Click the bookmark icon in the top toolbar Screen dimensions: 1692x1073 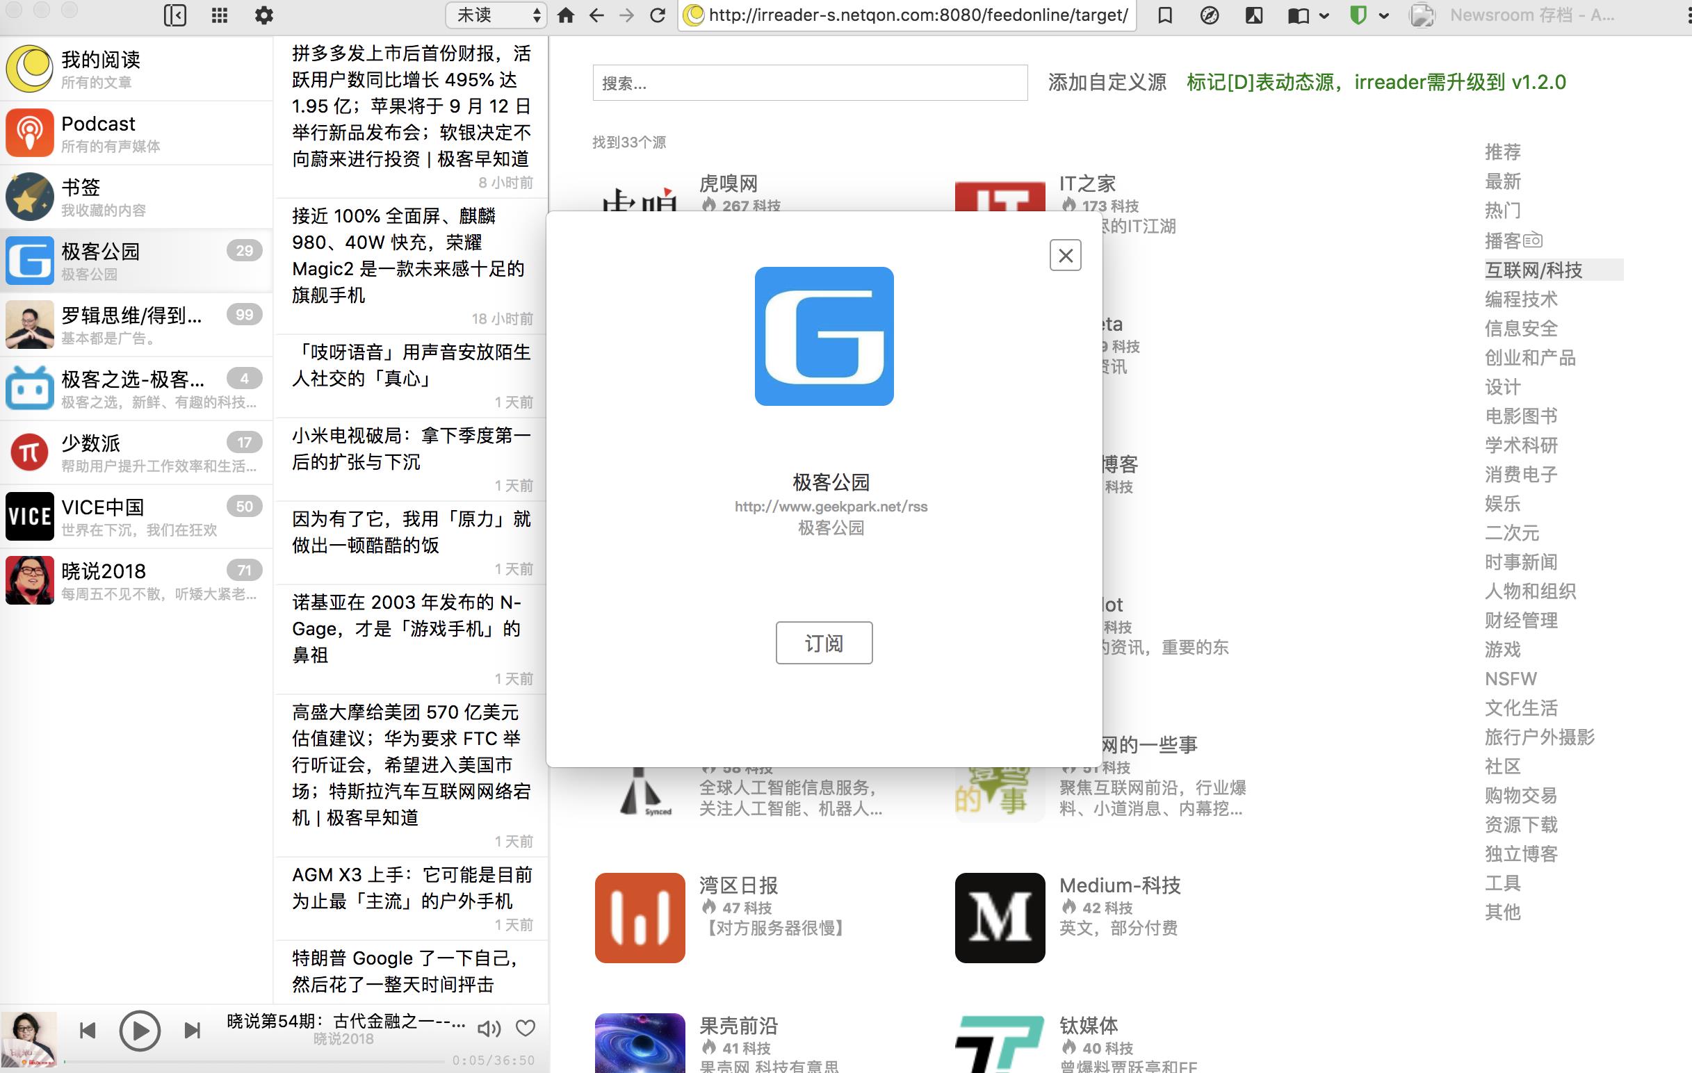(1164, 15)
